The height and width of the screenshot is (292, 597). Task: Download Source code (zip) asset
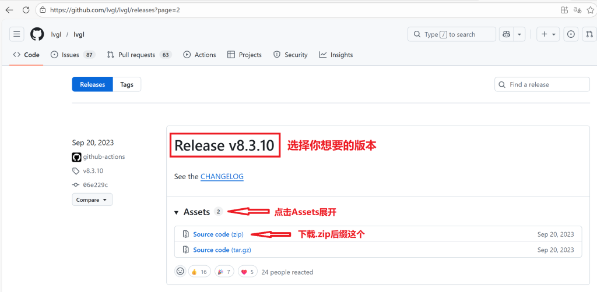coord(218,234)
